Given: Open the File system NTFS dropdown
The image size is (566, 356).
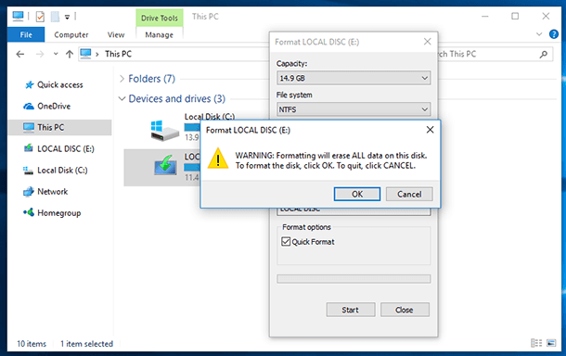Looking at the screenshot, I should (x=354, y=109).
